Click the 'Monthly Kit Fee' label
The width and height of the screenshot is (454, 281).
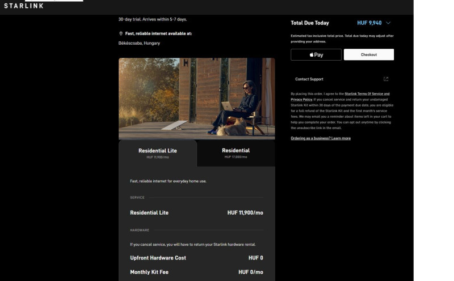[149, 272]
